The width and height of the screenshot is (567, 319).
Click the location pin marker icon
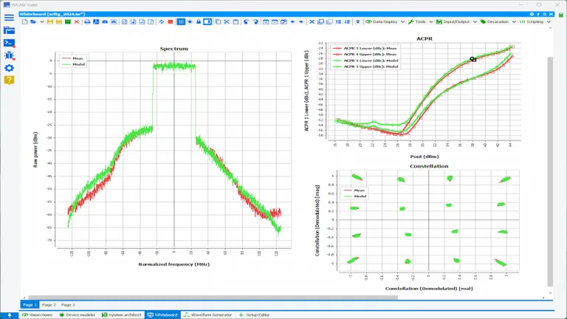pos(357,21)
